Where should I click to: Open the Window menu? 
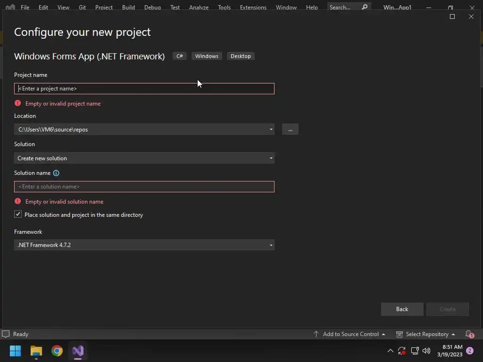coord(286,7)
